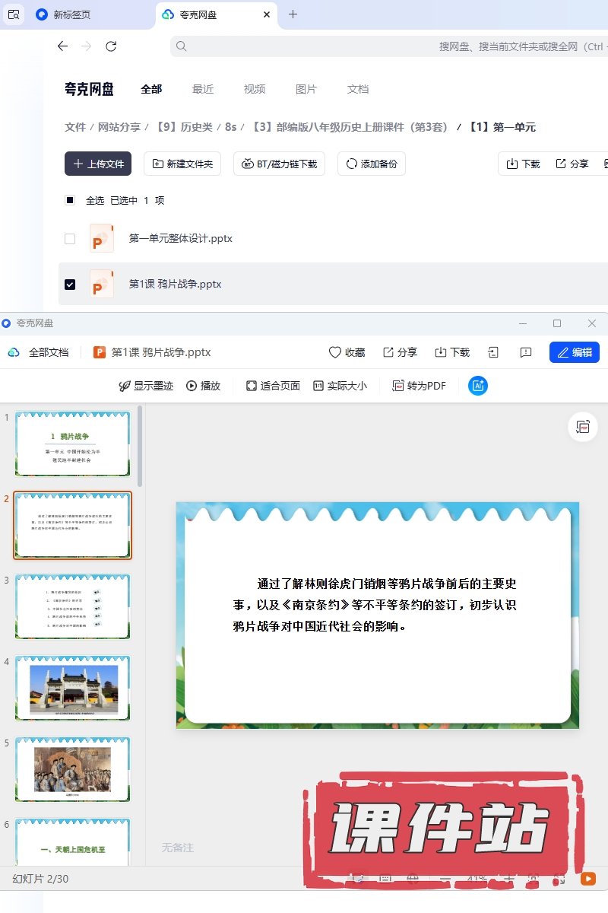Viewport: 608px width, 913px height.
Task: Convert presentation using 转为PDF
Action: click(419, 386)
